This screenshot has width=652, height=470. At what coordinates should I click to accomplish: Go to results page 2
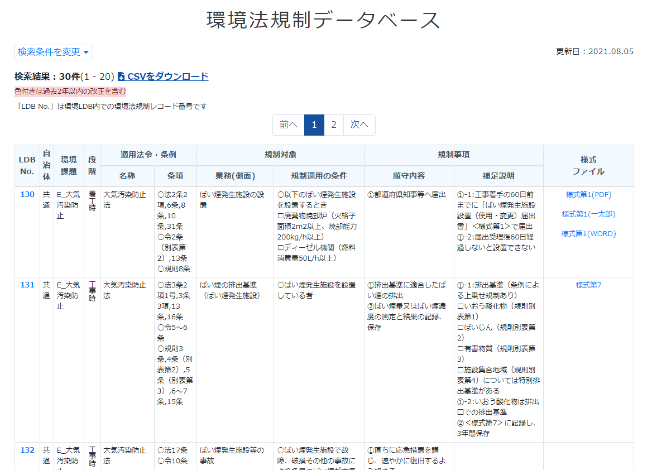[x=333, y=124]
